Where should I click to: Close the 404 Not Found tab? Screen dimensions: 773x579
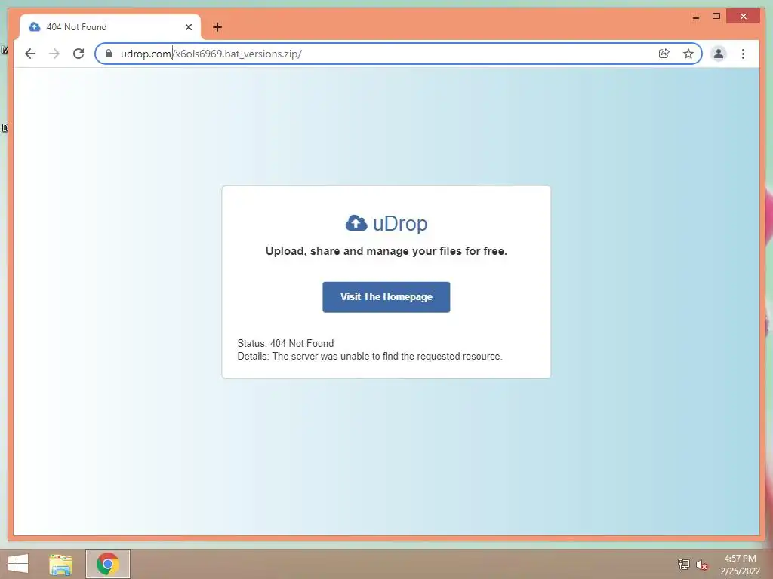(188, 27)
